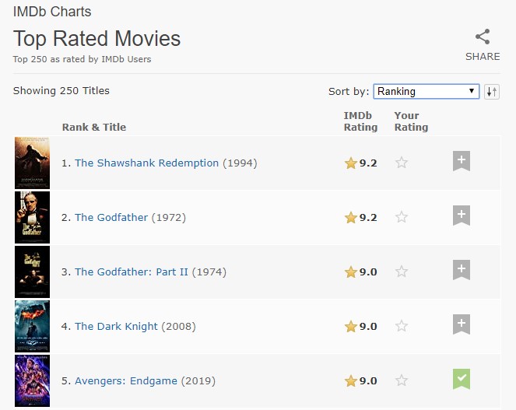This screenshot has height=410, width=516.
Task: Toggle ascending/descending sort order button
Action: (491, 92)
